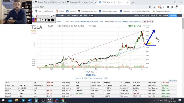Select the largest pen size dot
Viewport: 184px width, 103px height.
click(53, 20)
